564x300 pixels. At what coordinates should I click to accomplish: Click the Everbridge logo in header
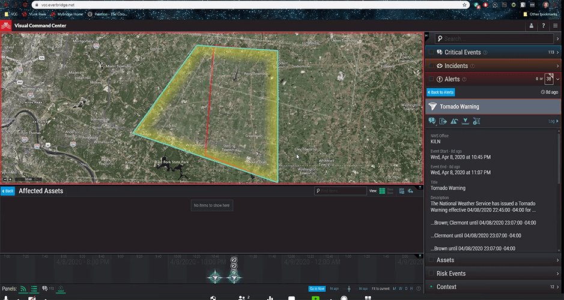[x=6, y=26]
